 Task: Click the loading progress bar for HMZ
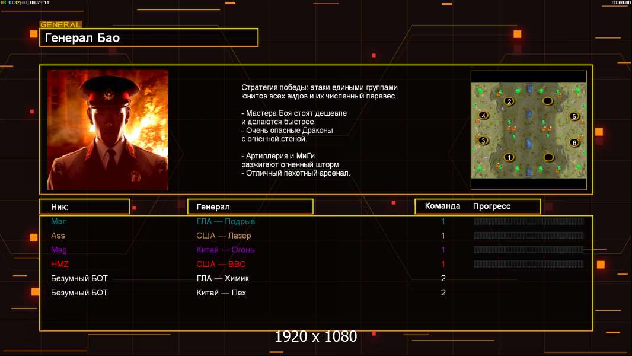click(529, 264)
